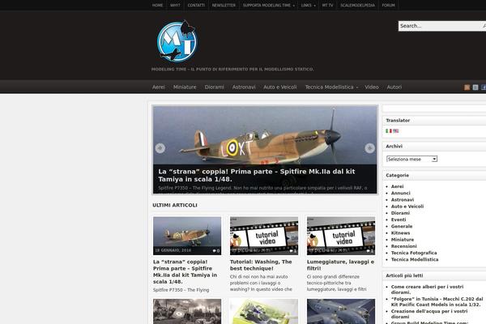
Task: Switch site language to Italian flag
Action: pos(389,131)
